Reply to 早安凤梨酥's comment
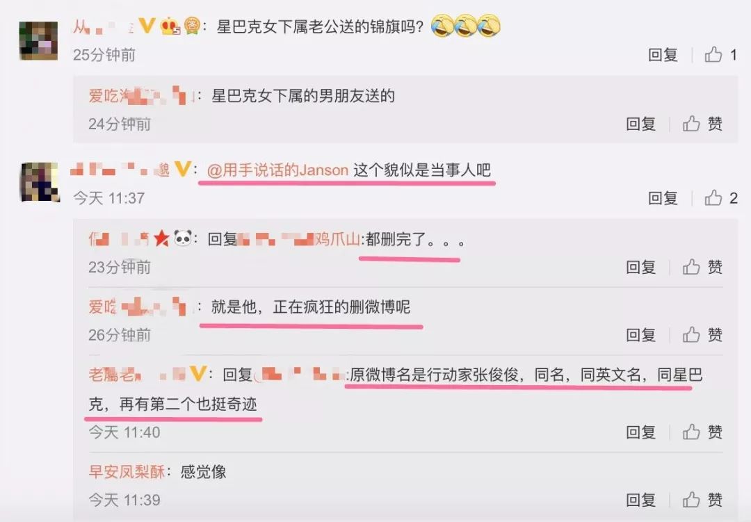Screen dimensions: 751x522 [x=641, y=500]
